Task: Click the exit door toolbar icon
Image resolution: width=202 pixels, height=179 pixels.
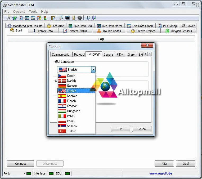Action: click(94, 18)
